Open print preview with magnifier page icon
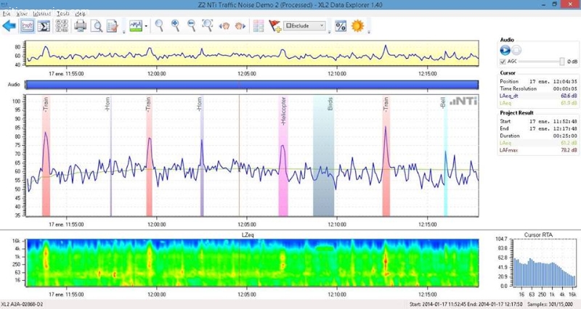Image resolution: width=581 pixels, height=309 pixels. (x=96, y=26)
